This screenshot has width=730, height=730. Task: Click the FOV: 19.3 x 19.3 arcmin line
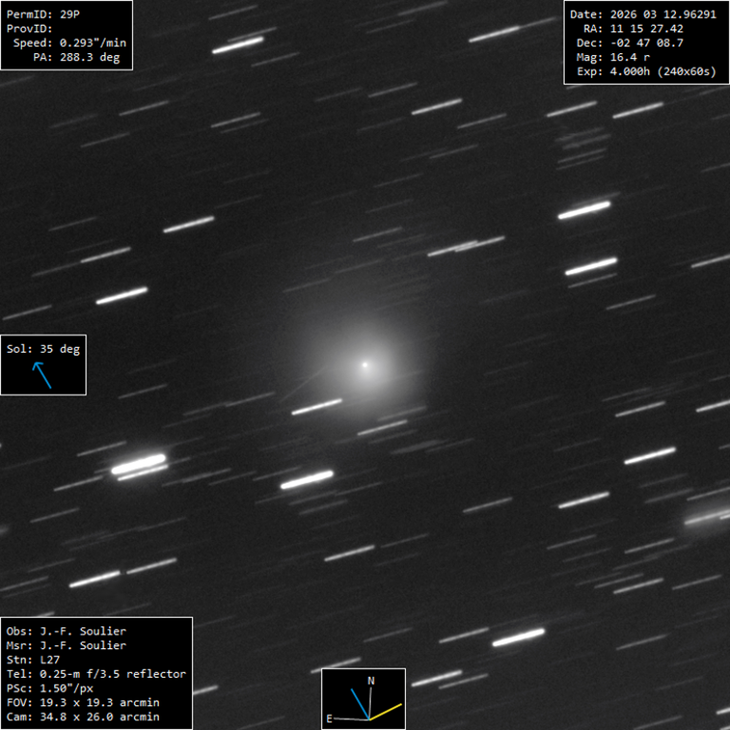83,702
